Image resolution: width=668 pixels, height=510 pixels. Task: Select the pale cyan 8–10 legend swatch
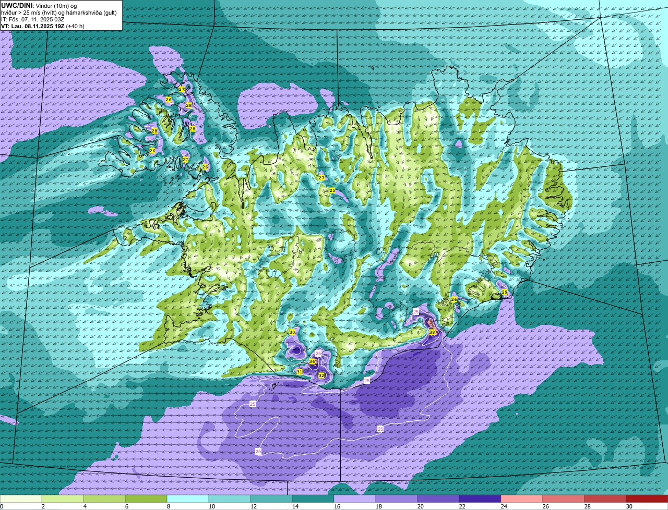pyautogui.click(x=188, y=499)
